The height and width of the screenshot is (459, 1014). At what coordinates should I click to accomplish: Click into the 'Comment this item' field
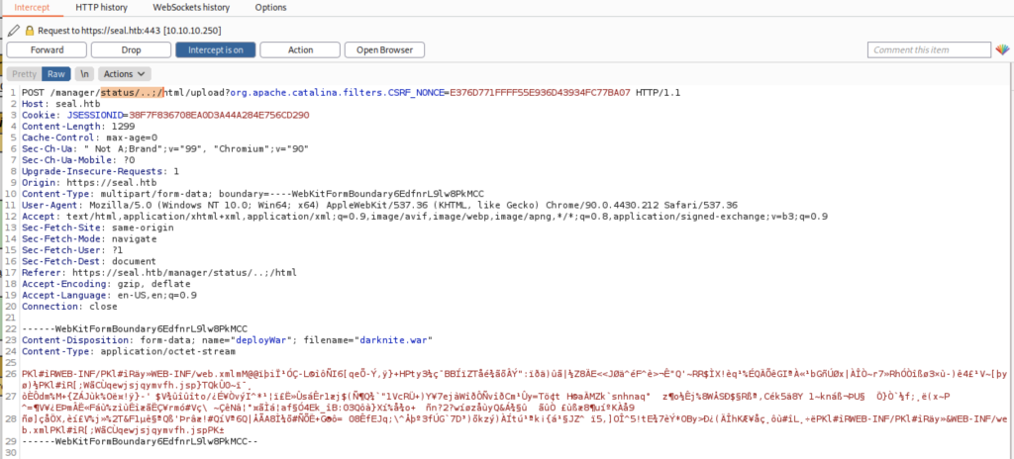coord(928,49)
